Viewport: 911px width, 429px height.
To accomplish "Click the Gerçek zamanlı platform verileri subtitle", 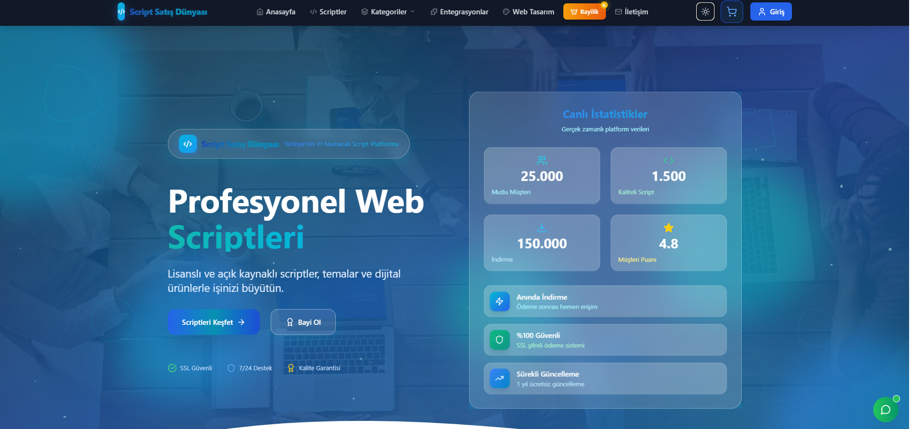I will [x=605, y=129].
